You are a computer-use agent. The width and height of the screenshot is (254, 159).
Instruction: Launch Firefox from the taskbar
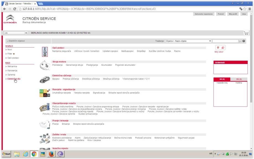coord(52,154)
